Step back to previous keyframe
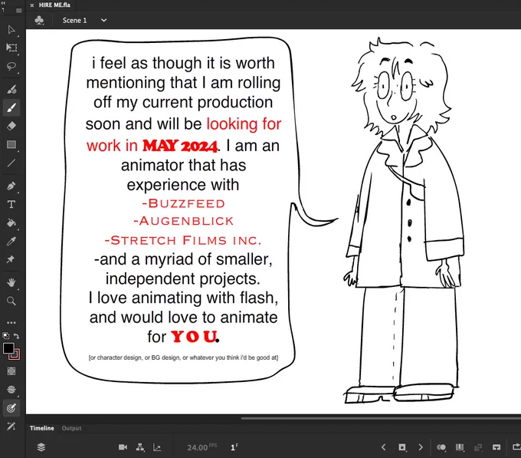This screenshot has height=458, width=521. click(383, 447)
